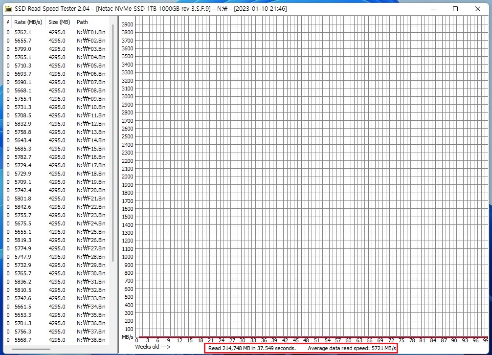
Task: Sort by the Size (MB) column header
Action: click(x=59, y=22)
